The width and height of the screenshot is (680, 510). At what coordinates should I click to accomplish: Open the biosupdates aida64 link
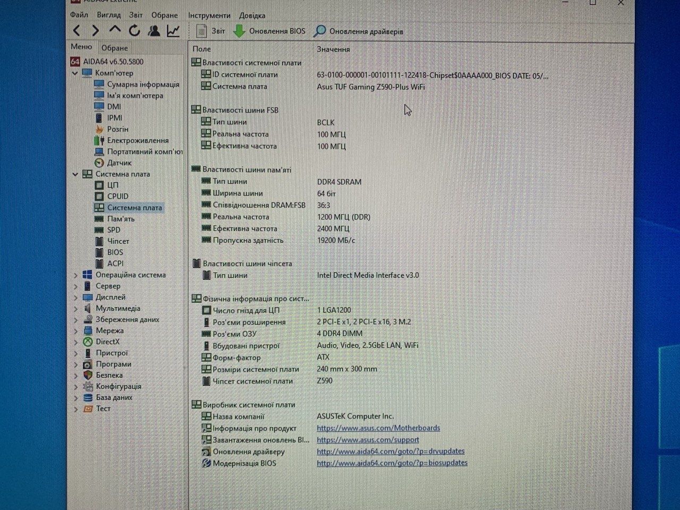(x=392, y=463)
